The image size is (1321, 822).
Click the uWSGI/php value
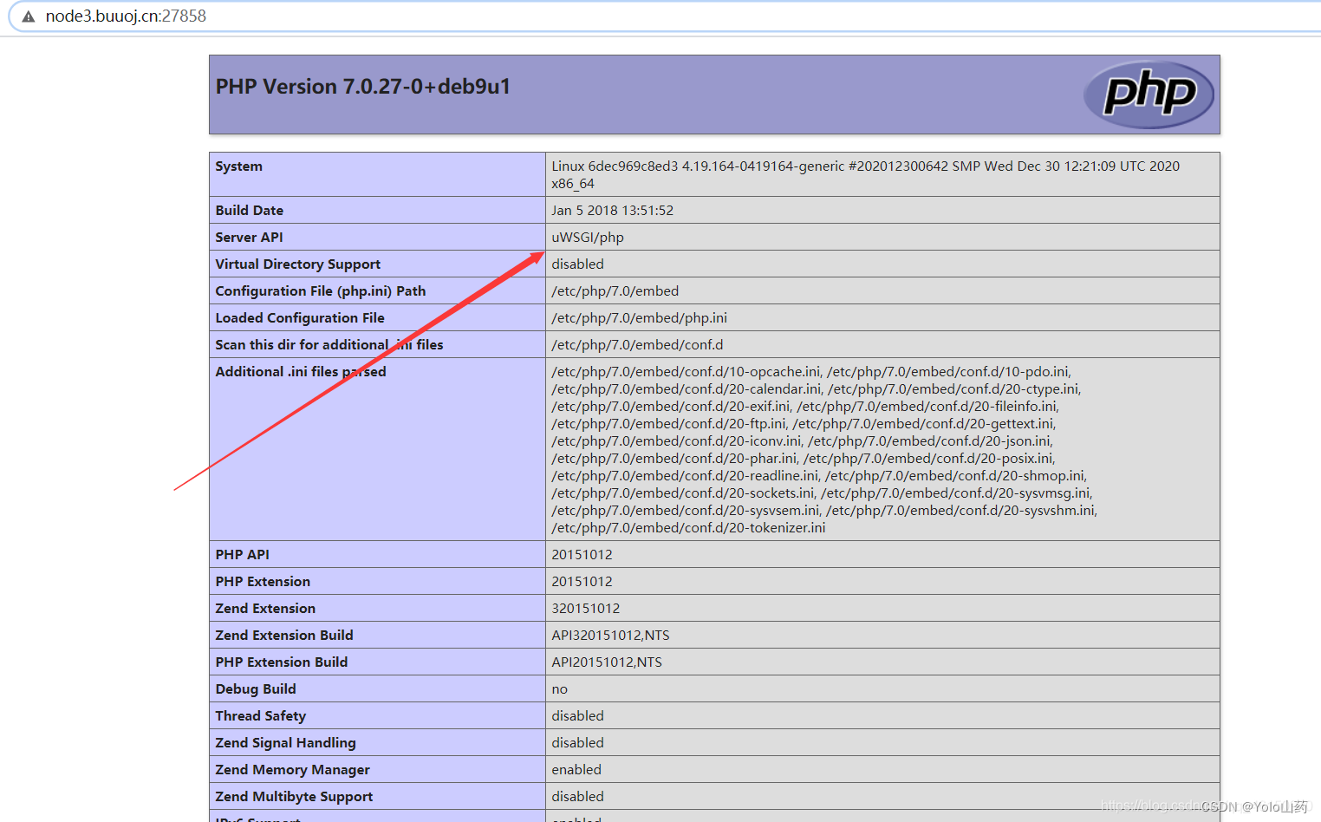588,238
